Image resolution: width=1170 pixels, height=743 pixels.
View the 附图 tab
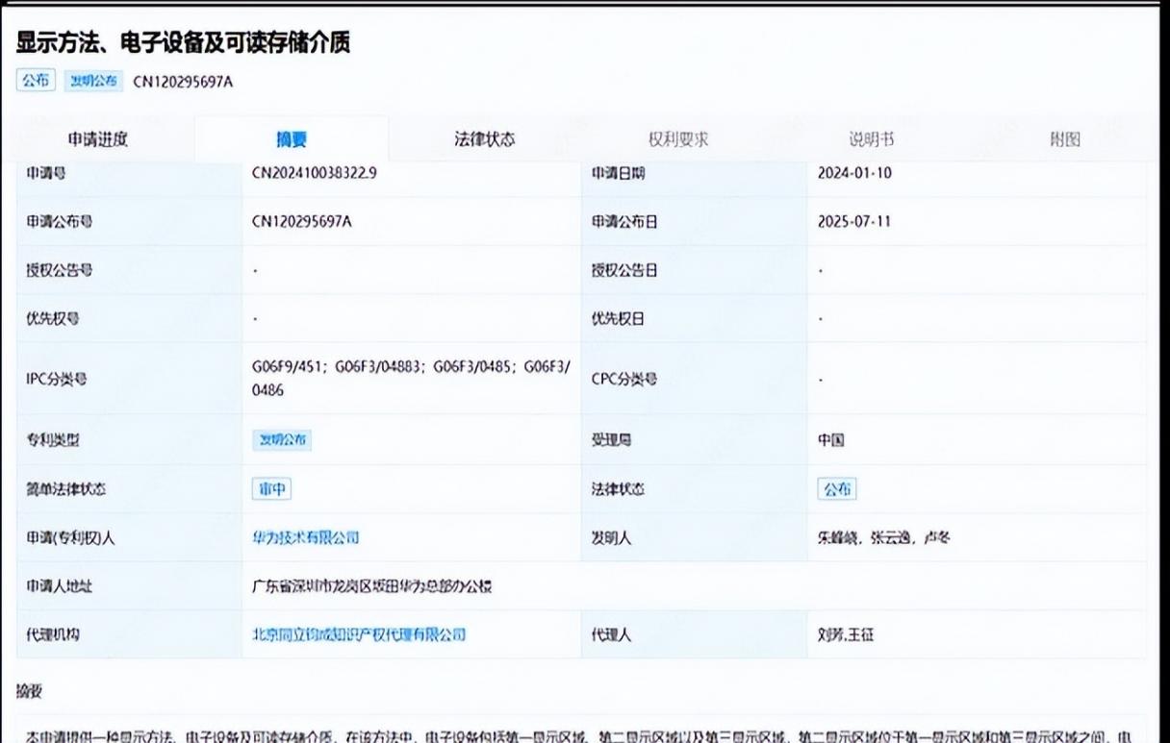coord(1065,139)
